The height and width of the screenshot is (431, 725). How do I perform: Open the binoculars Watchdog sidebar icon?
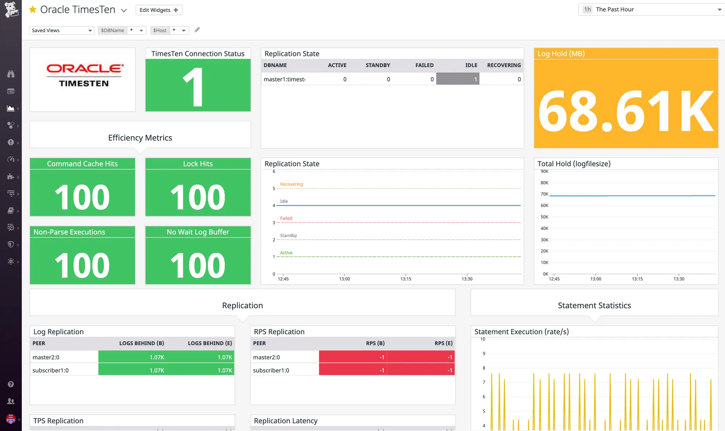coord(11,74)
